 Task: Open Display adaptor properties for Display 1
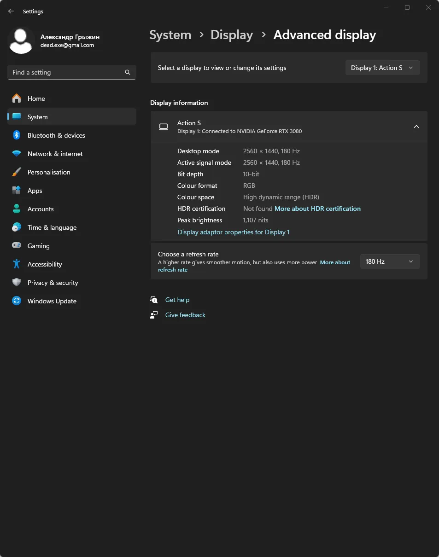pos(234,232)
